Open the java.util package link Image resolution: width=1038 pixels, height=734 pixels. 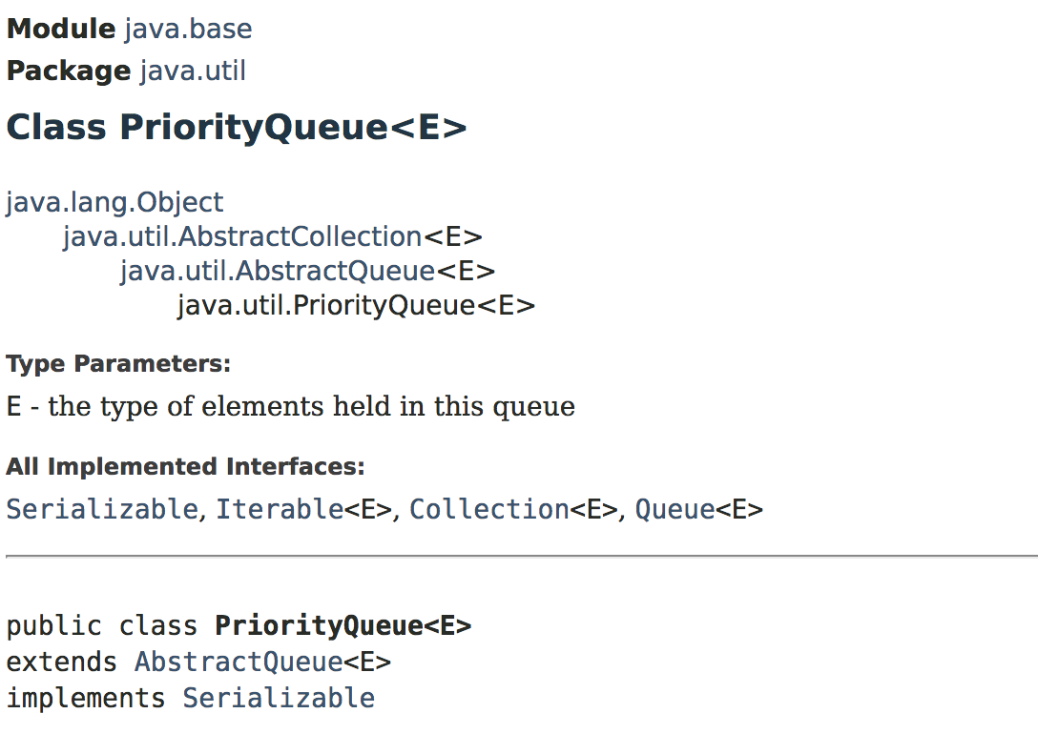(193, 71)
